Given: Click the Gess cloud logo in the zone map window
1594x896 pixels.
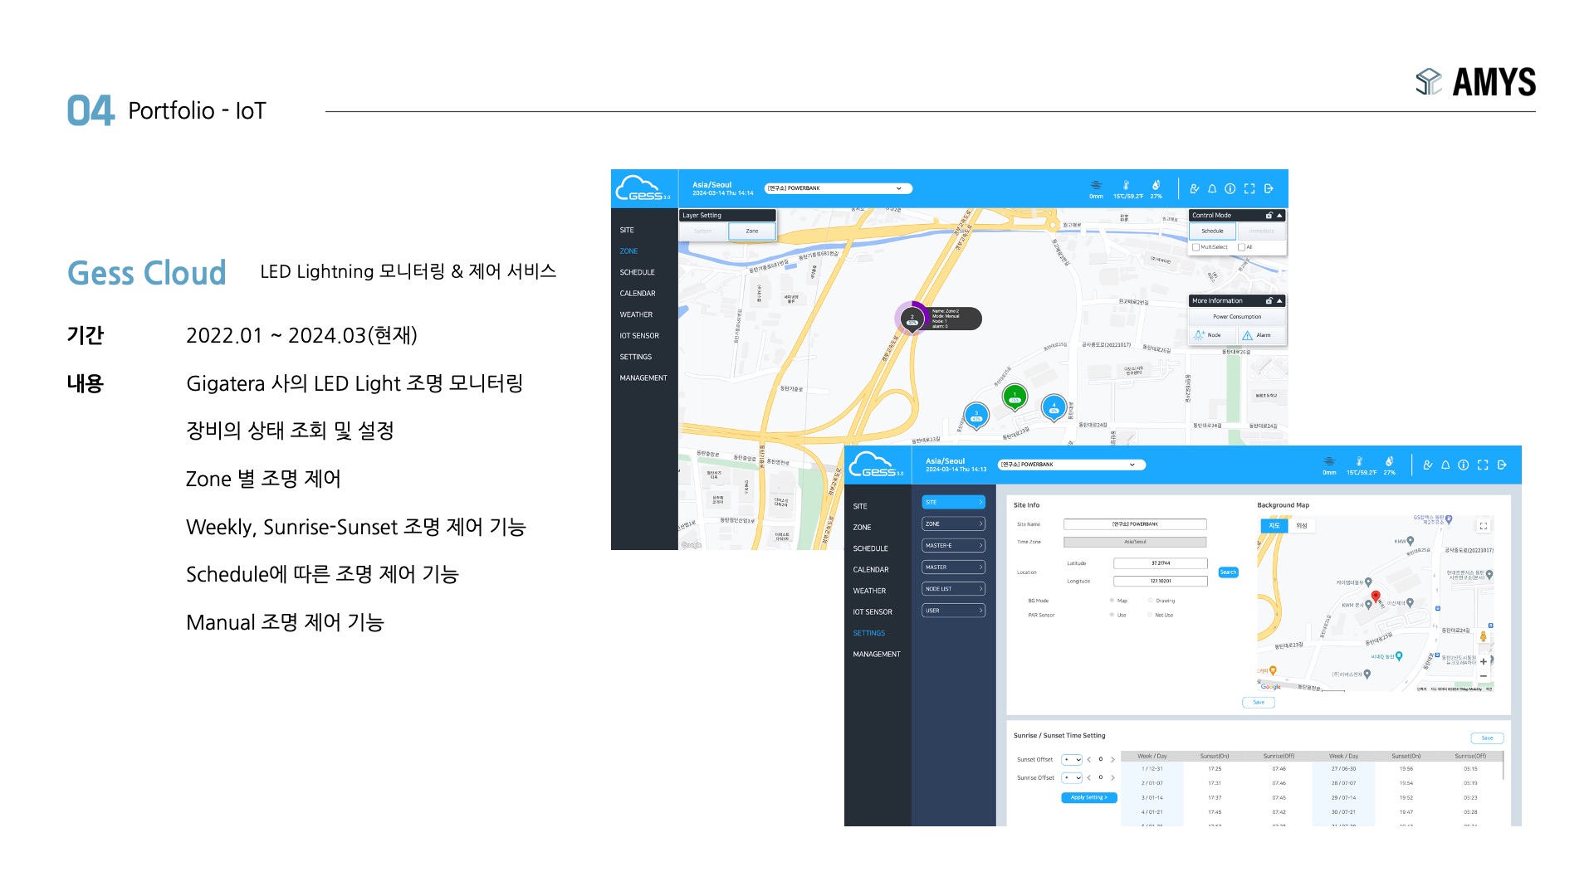Looking at the screenshot, I should click(x=643, y=188).
